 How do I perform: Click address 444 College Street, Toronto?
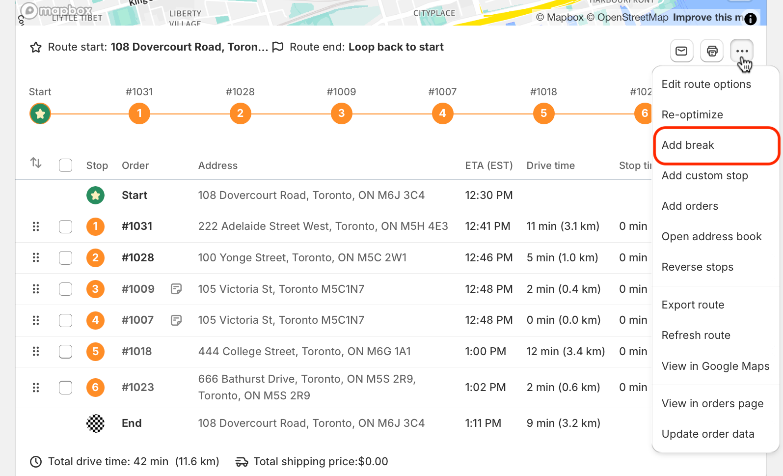coord(304,352)
